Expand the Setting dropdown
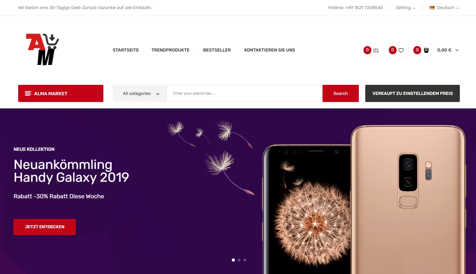 coord(405,8)
